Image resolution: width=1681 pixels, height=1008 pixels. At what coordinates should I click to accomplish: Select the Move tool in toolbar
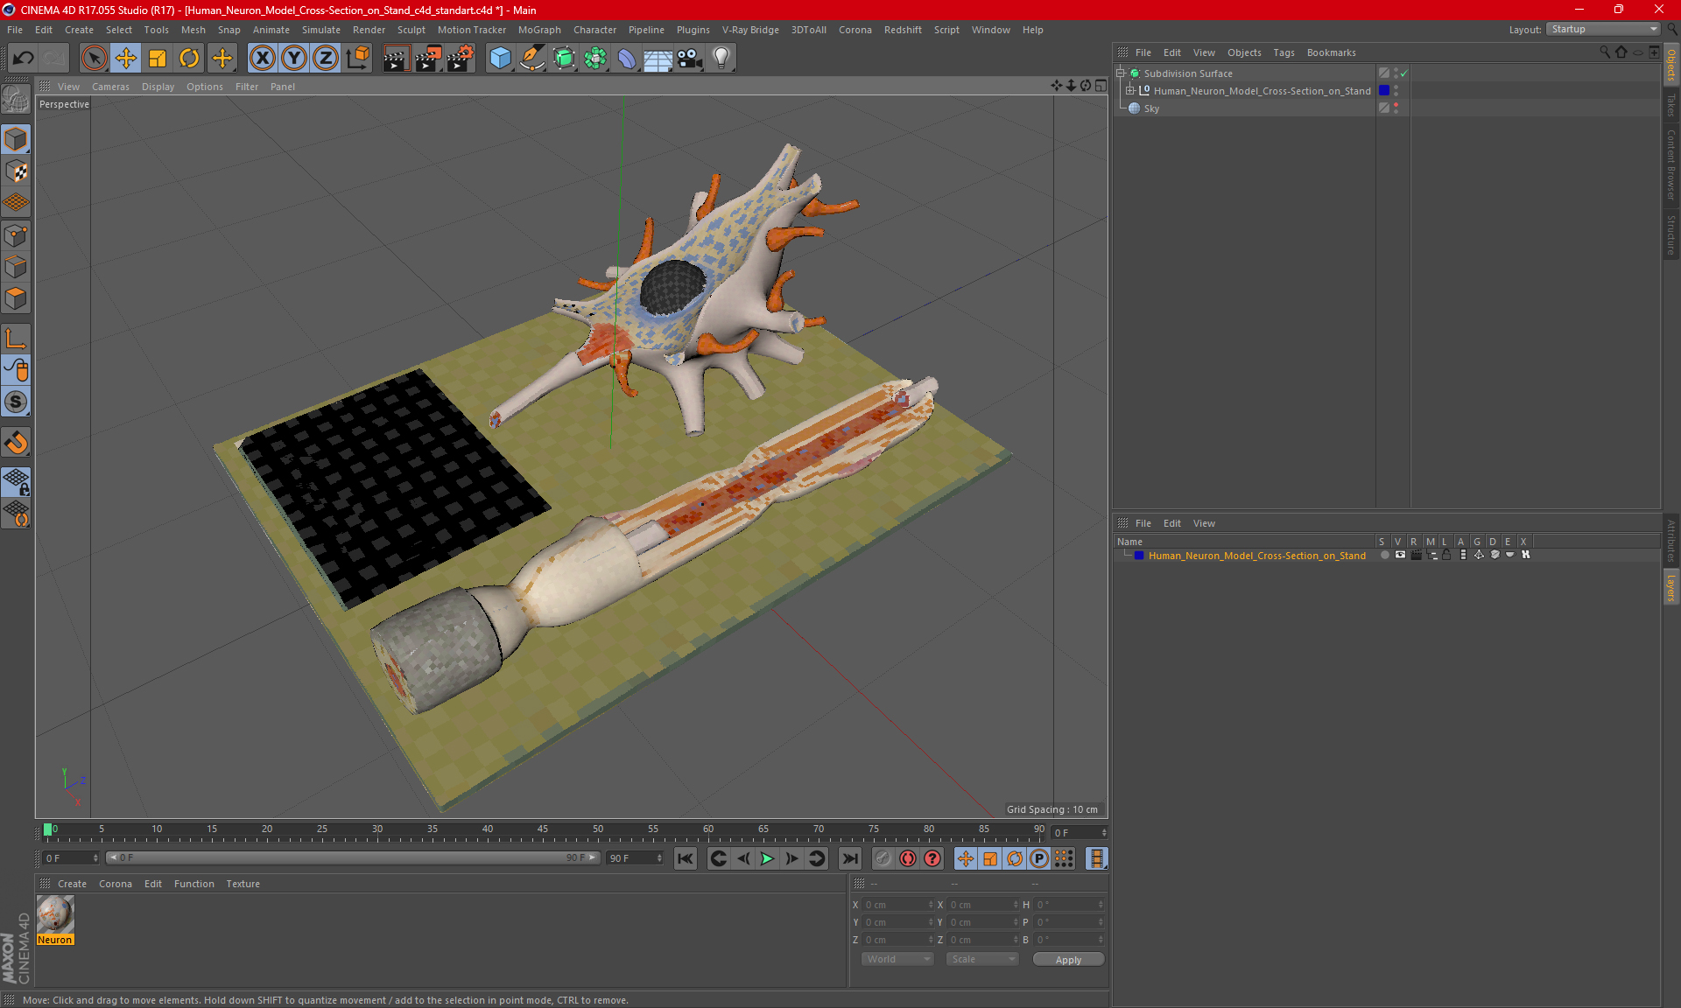pos(126,59)
